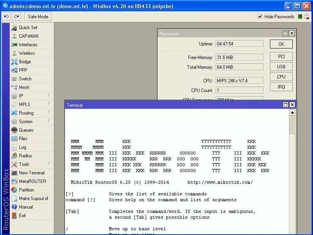This screenshot has height=235, width=313.
Task: Click the Uptime value field
Action: pyautogui.click(x=240, y=44)
